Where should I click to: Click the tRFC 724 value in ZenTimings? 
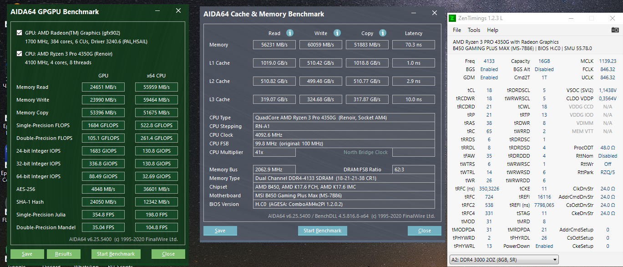pyautogui.click(x=489, y=197)
